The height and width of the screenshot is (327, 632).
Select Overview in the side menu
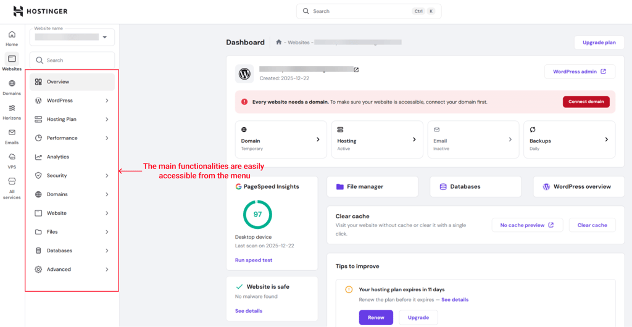tap(72, 81)
